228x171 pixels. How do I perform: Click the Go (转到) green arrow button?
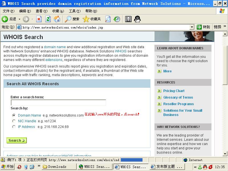coord(203,27)
